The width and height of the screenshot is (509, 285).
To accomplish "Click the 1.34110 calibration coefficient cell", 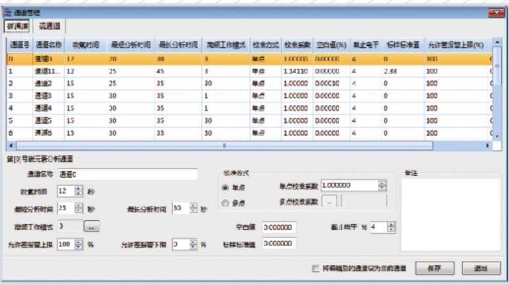I will (297, 71).
